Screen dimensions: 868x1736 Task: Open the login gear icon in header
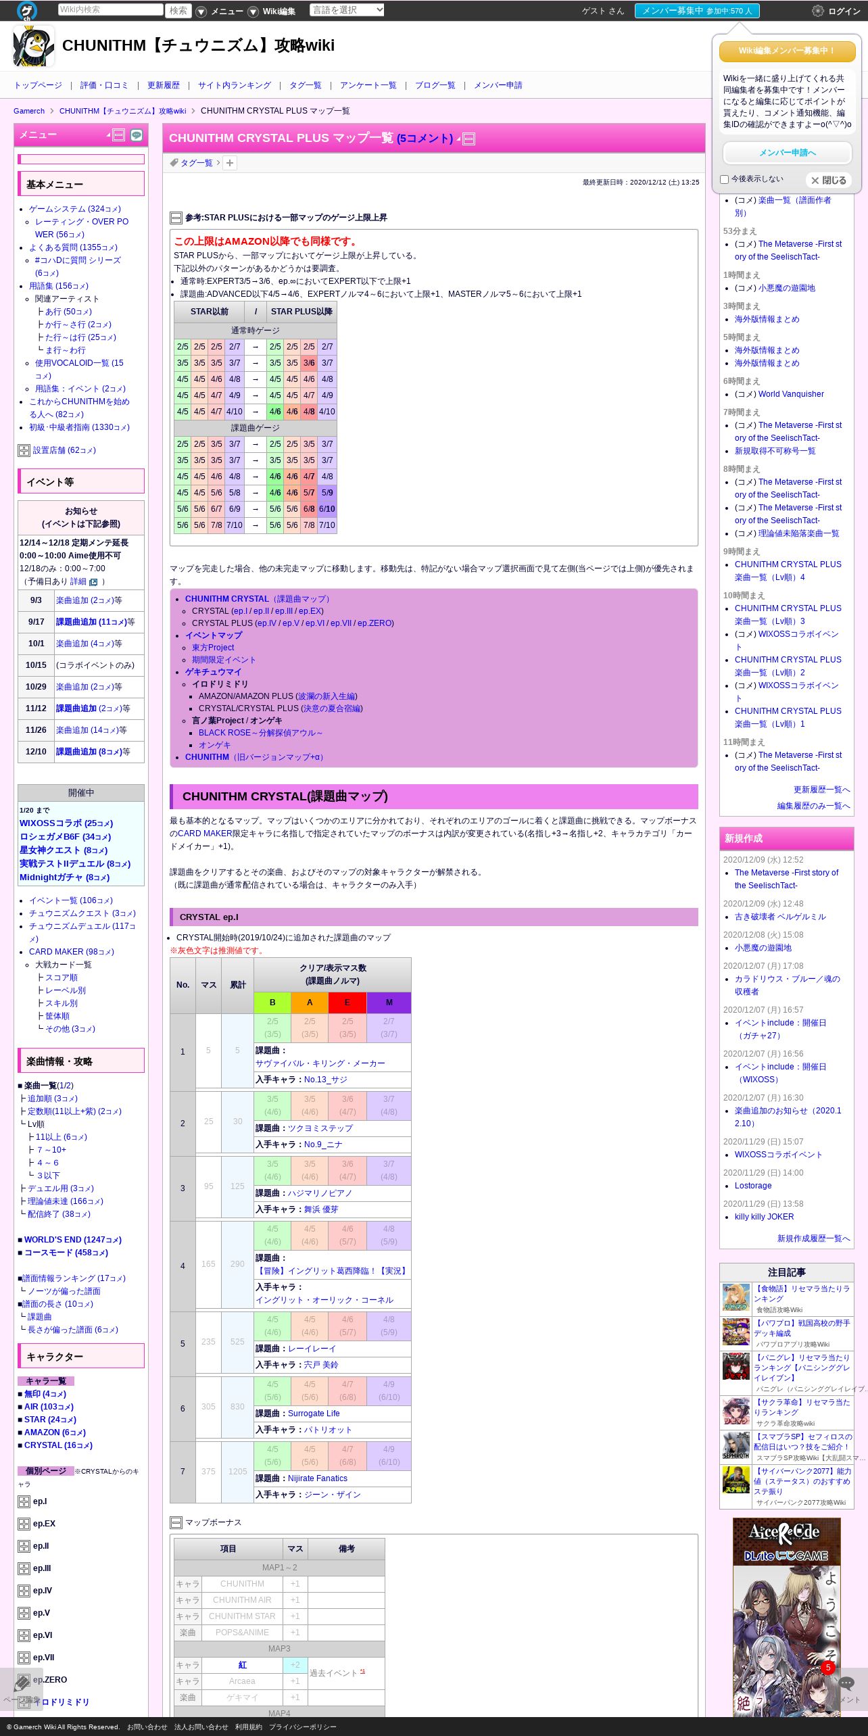pos(818,11)
